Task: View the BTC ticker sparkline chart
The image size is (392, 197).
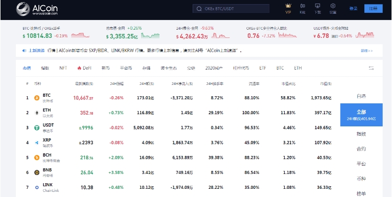Action: [x=80, y=35]
